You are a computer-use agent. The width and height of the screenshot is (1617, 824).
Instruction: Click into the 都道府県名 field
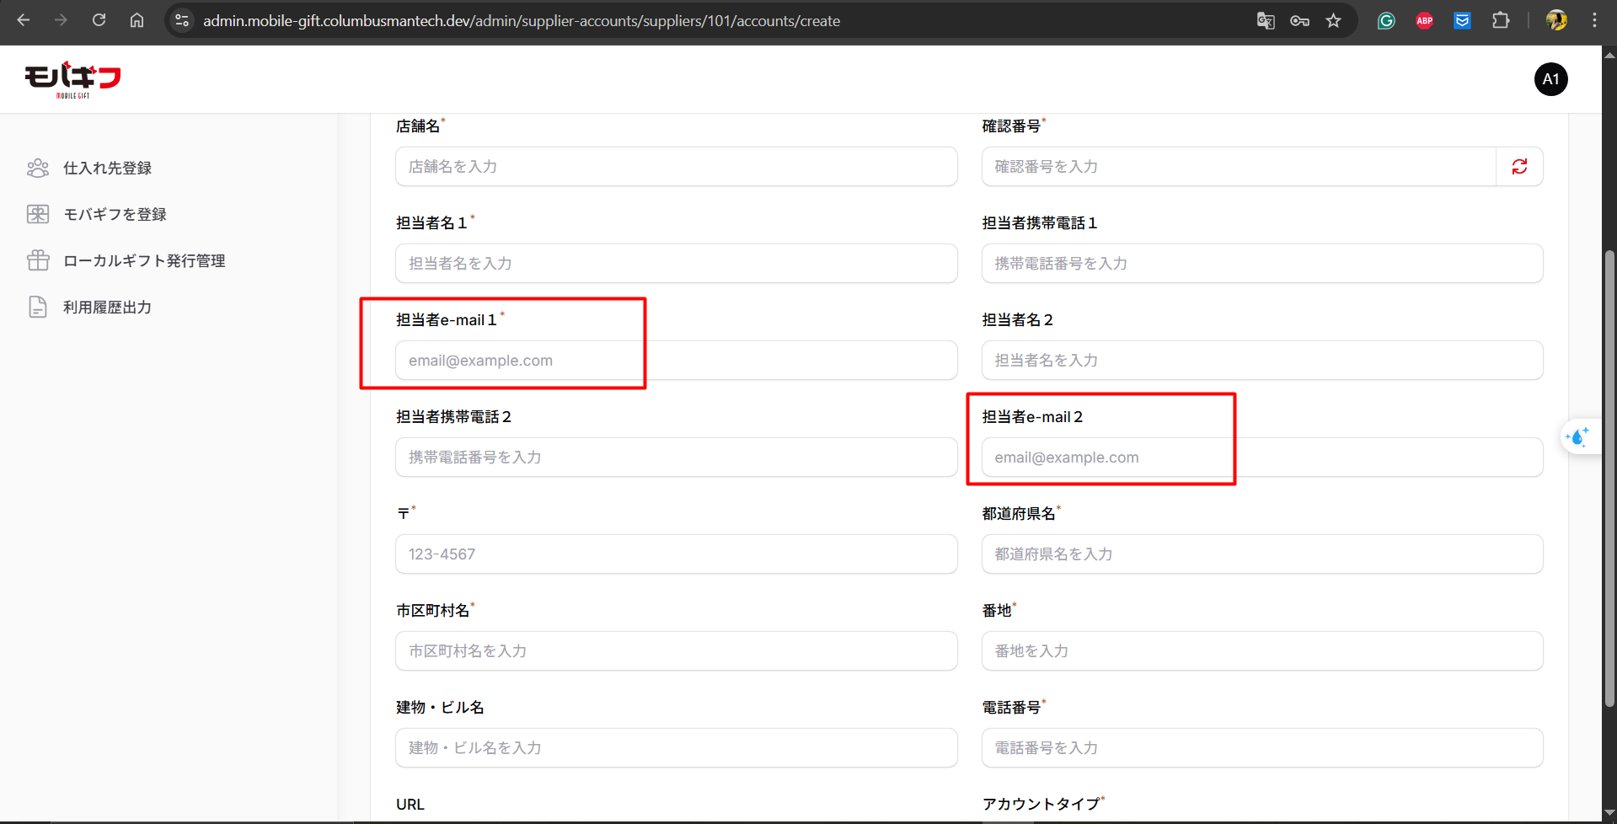click(1261, 554)
